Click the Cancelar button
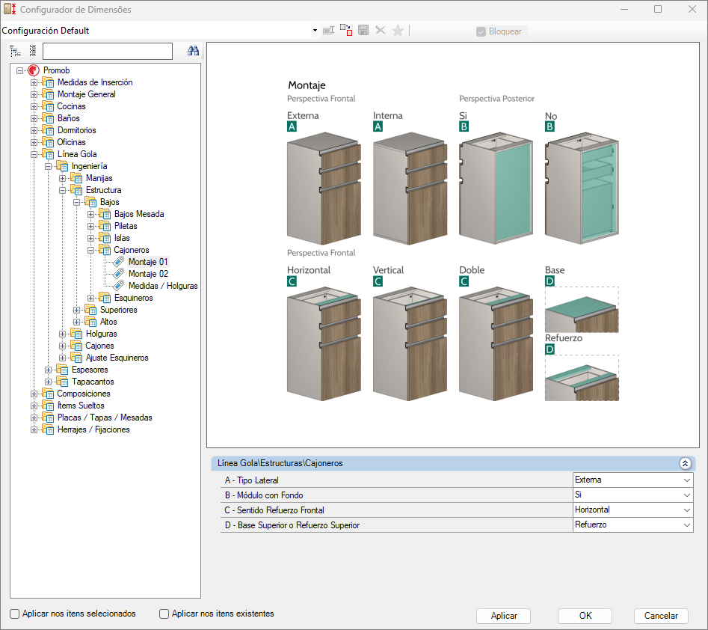 point(661,616)
